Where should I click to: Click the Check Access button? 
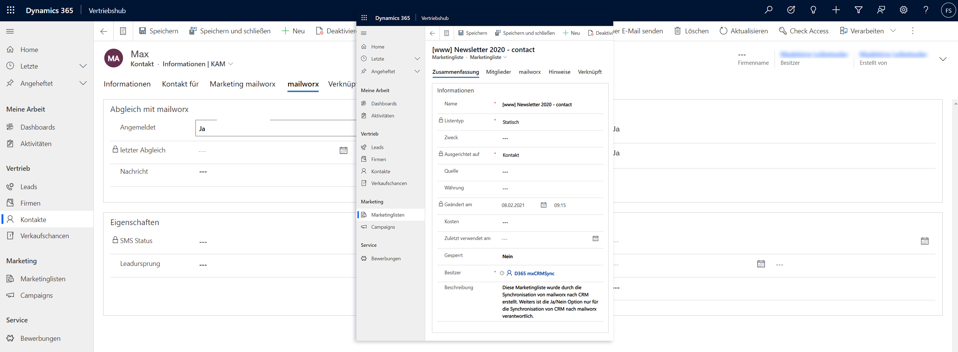pos(804,31)
